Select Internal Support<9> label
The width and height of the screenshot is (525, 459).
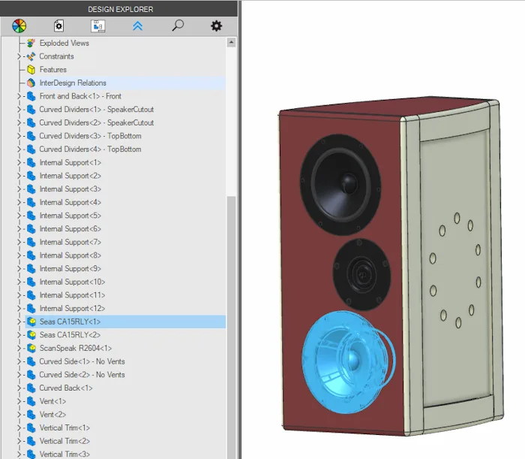tap(70, 268)
